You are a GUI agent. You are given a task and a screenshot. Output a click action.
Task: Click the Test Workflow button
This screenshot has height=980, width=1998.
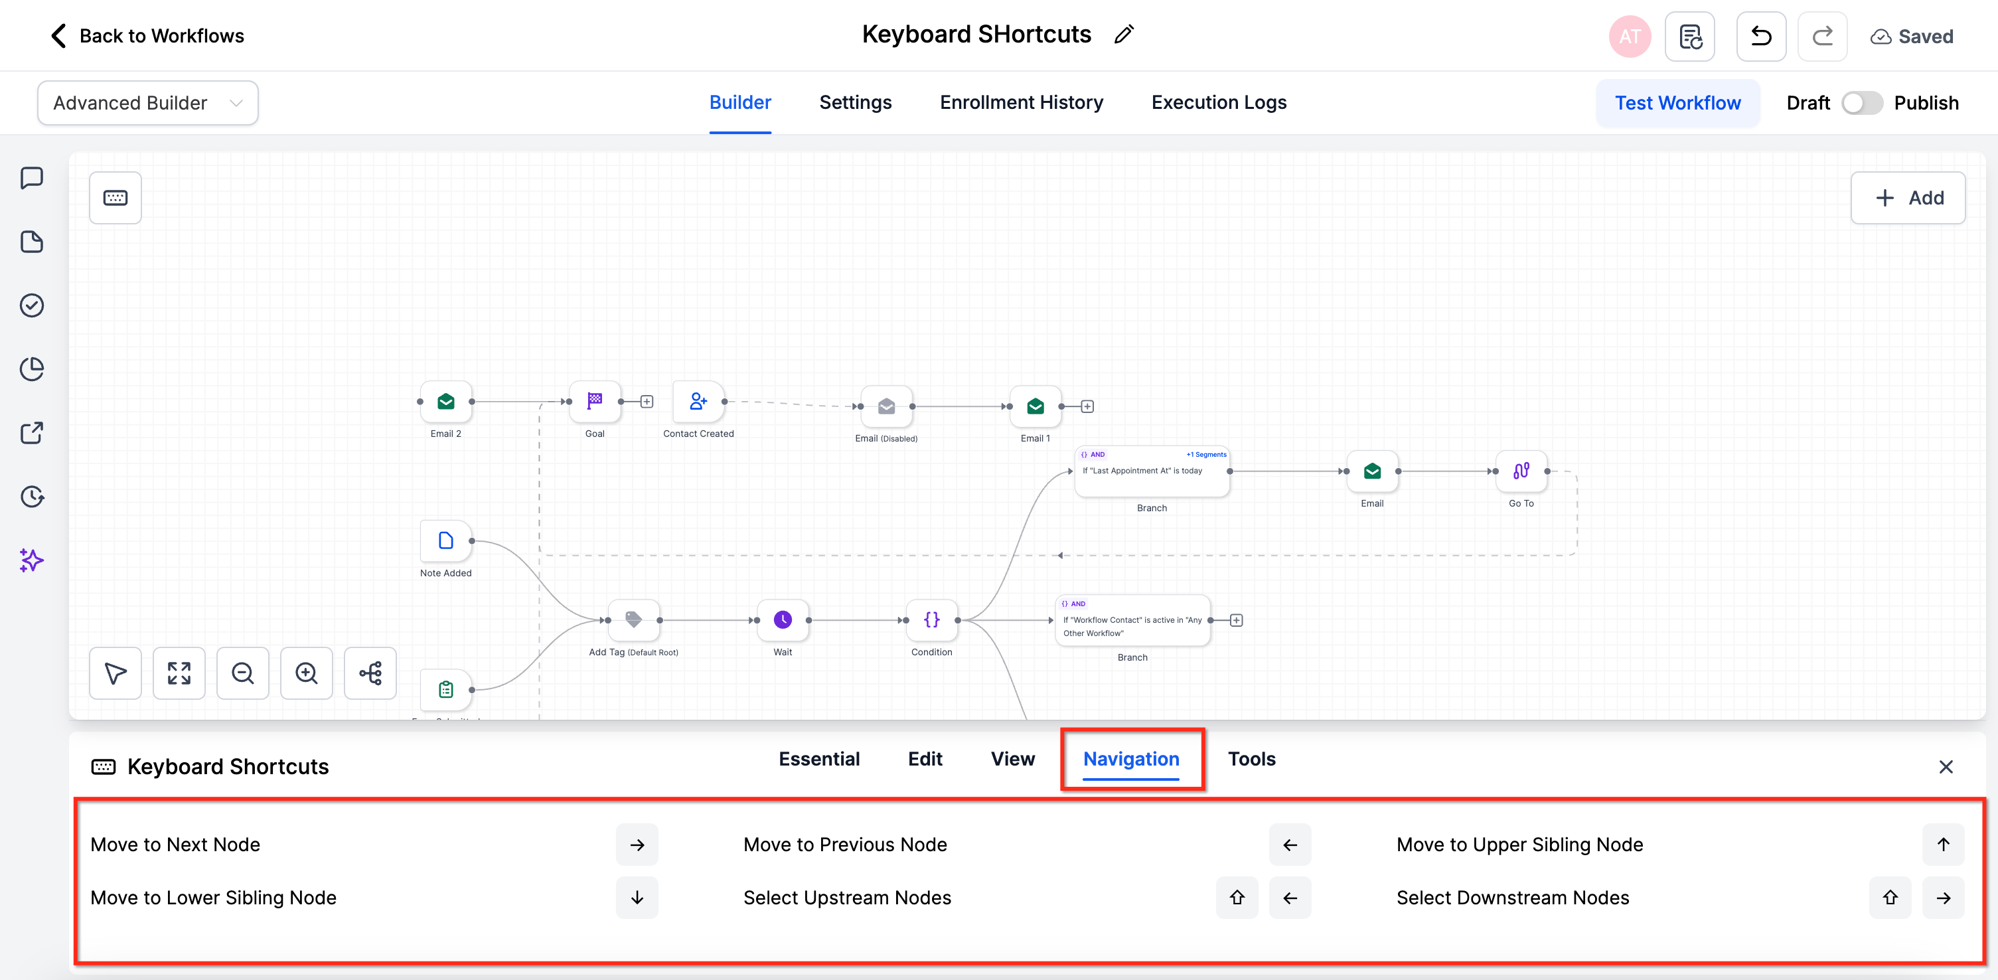[x=1677, y=103]
